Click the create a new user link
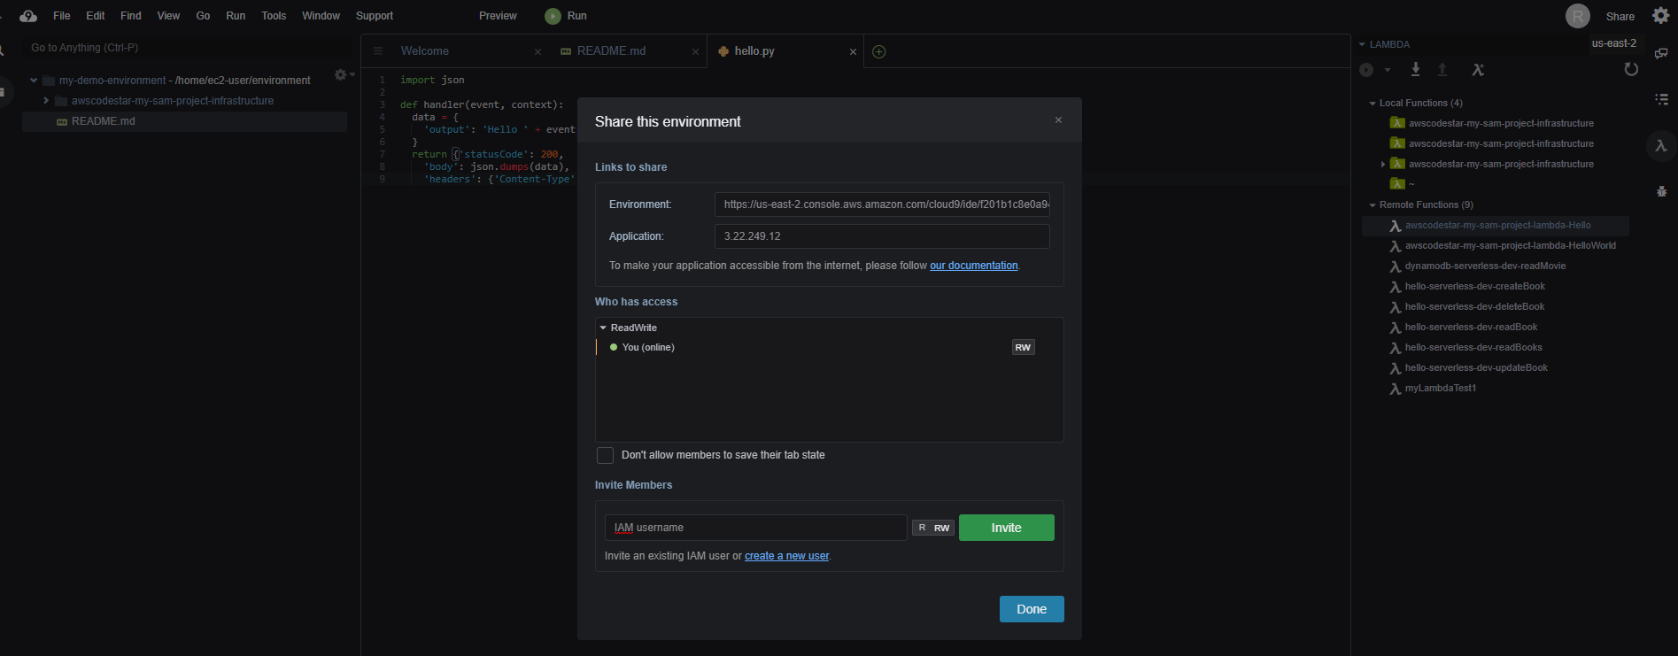 click(786, 556)
